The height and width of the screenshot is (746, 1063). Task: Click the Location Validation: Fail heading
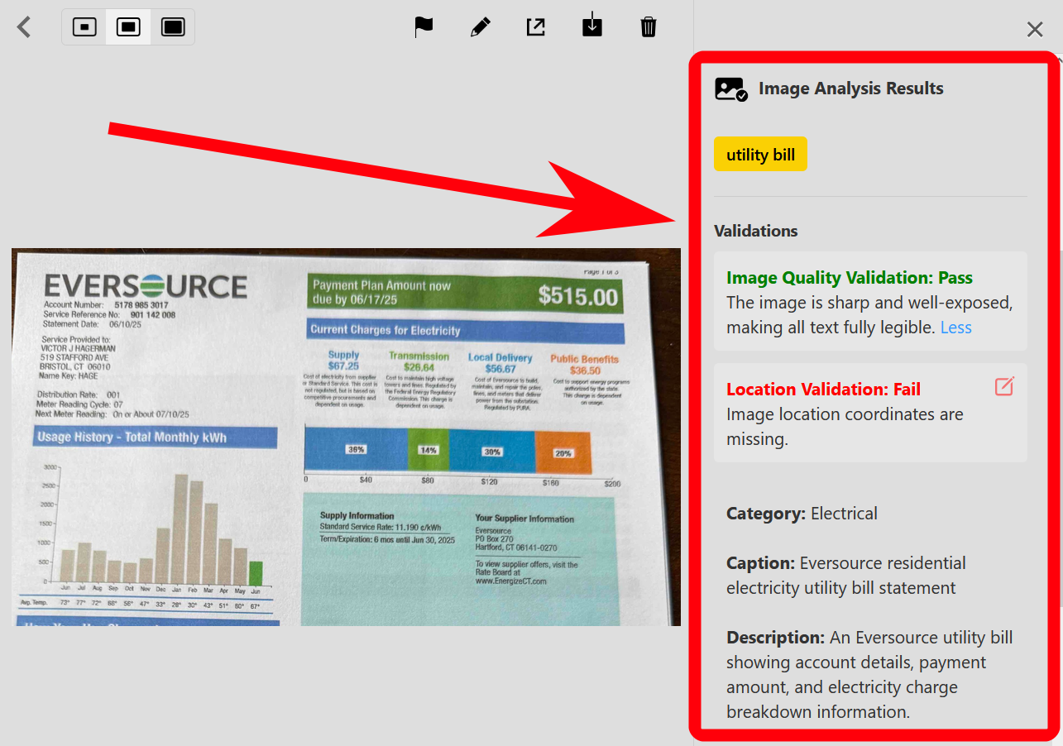coord(823,390)
